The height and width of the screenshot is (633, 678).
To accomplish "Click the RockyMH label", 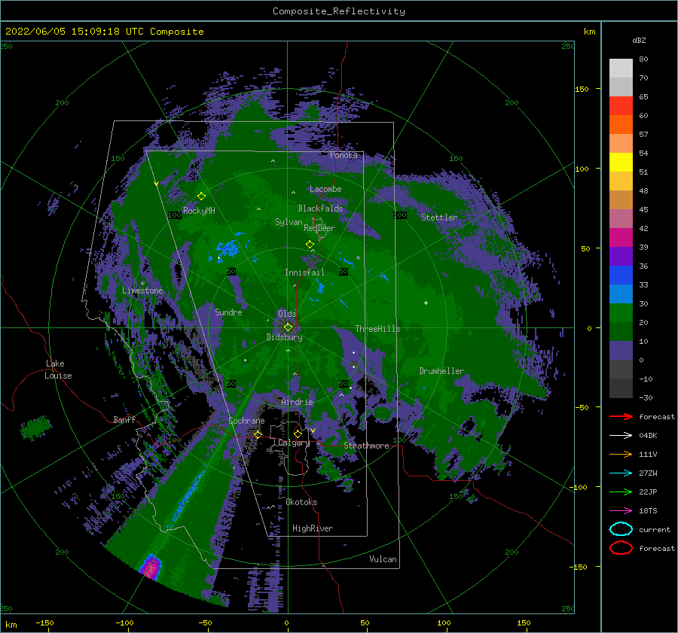I will coord(199,211).
